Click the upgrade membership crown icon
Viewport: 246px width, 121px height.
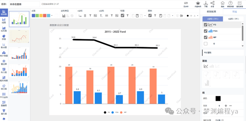198,3
